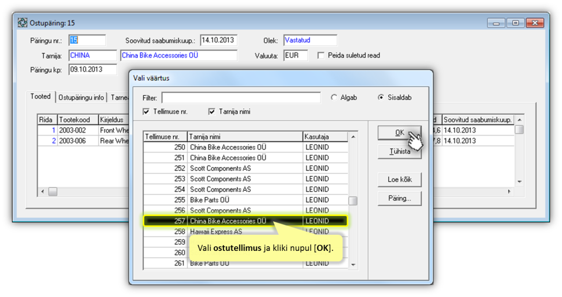Image resolution: width=562 pixels, height=297 pixels.
Task: Click the Päringu nr. field
Action: (x=87, y=40)
